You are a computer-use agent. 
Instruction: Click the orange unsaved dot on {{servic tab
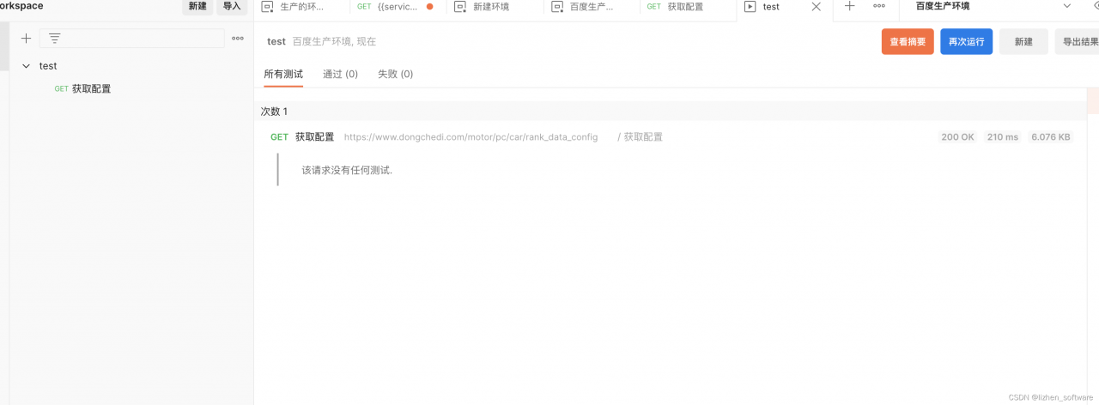(430, 7)
